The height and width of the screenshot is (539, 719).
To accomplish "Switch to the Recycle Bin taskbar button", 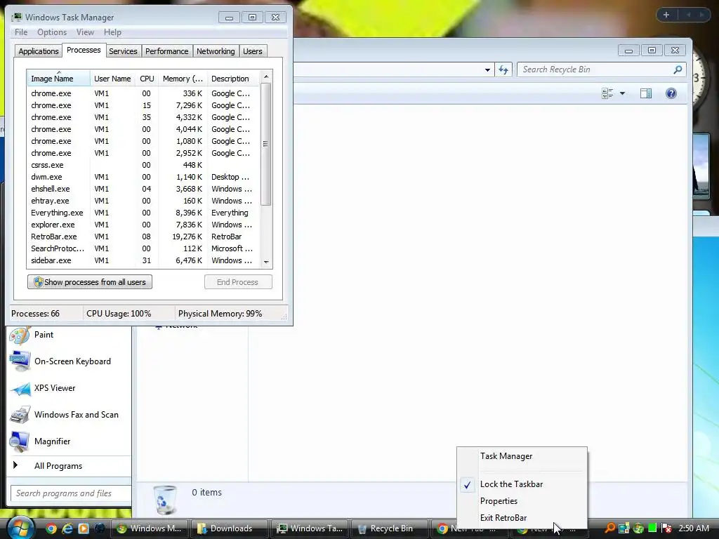I will point(390,528).
